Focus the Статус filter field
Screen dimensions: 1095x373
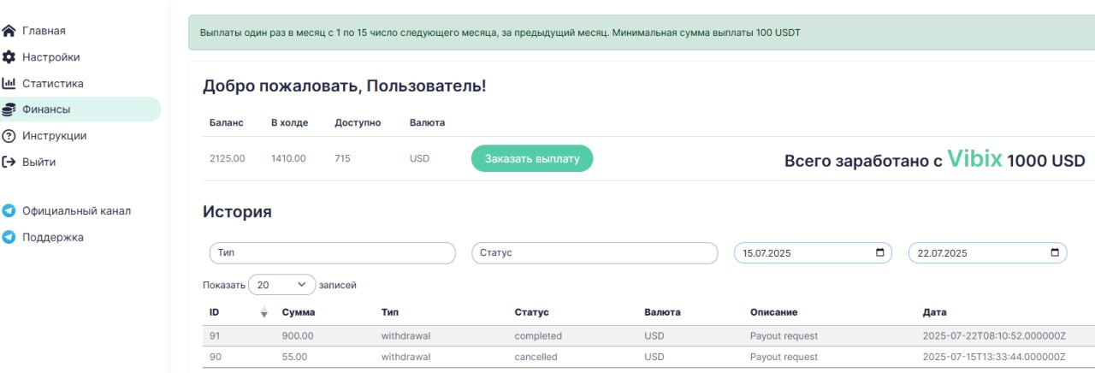[595, 253]
